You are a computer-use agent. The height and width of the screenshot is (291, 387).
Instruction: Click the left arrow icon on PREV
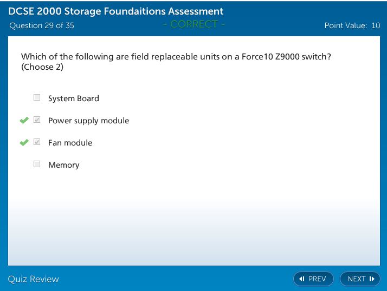click(302, 279)
